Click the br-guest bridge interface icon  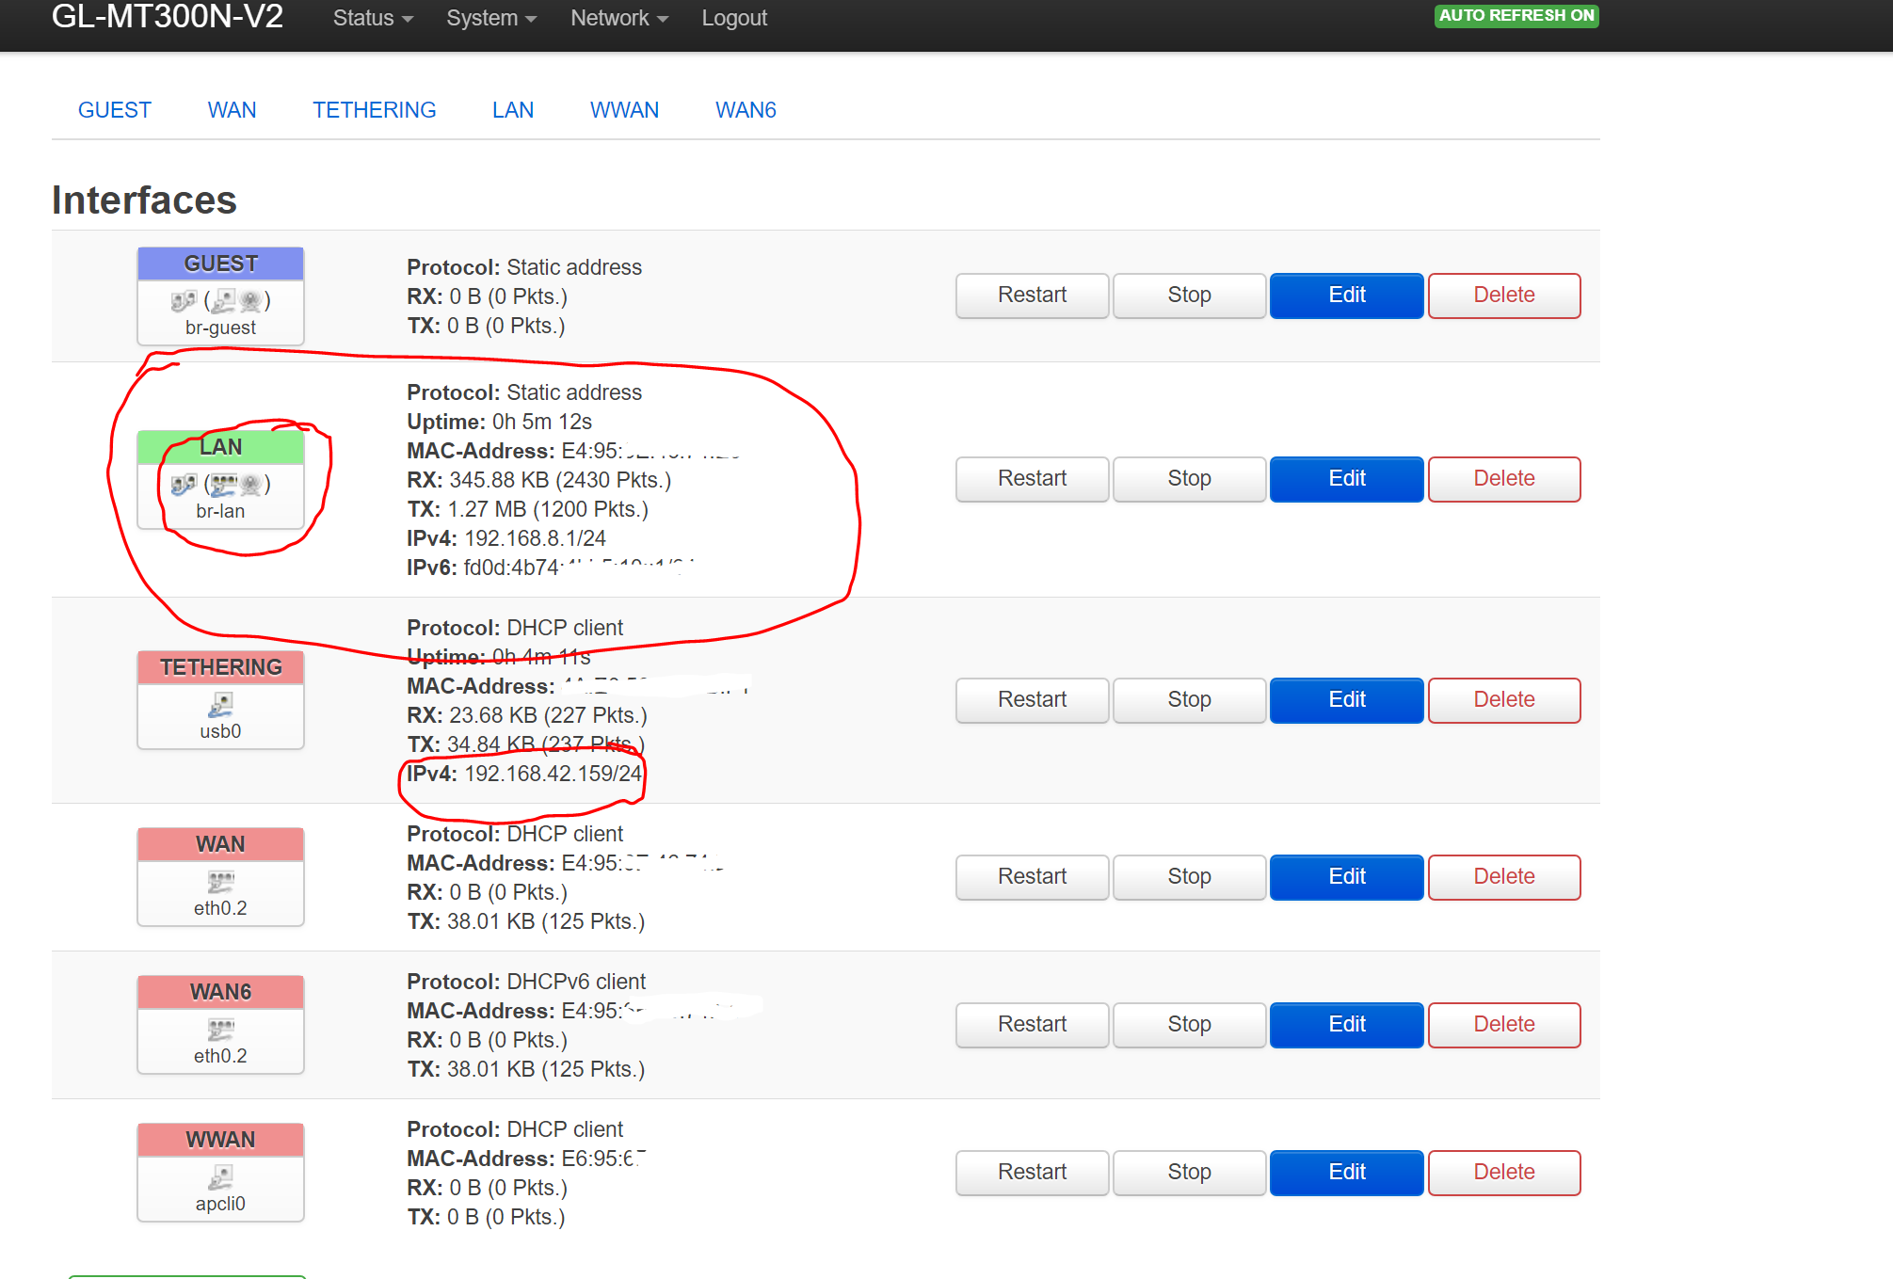tap(184, 301)
